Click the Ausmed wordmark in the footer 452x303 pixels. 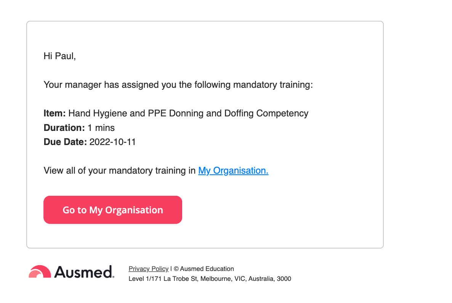84,272
